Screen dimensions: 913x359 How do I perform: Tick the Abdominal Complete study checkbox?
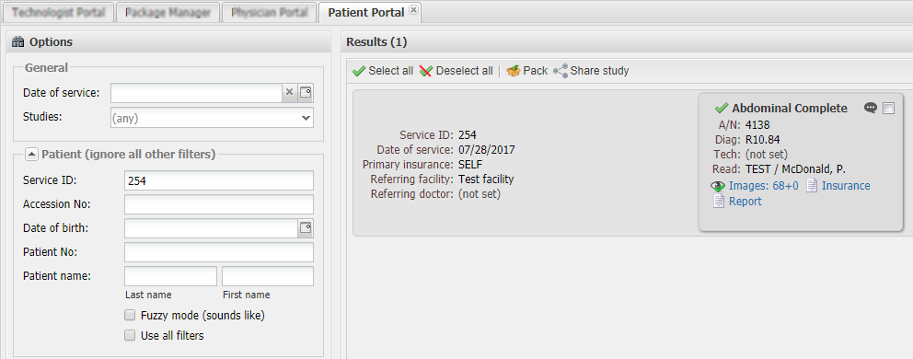point(888,108)
